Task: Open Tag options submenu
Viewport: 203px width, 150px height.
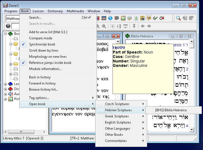Action: tap(58, 98)
